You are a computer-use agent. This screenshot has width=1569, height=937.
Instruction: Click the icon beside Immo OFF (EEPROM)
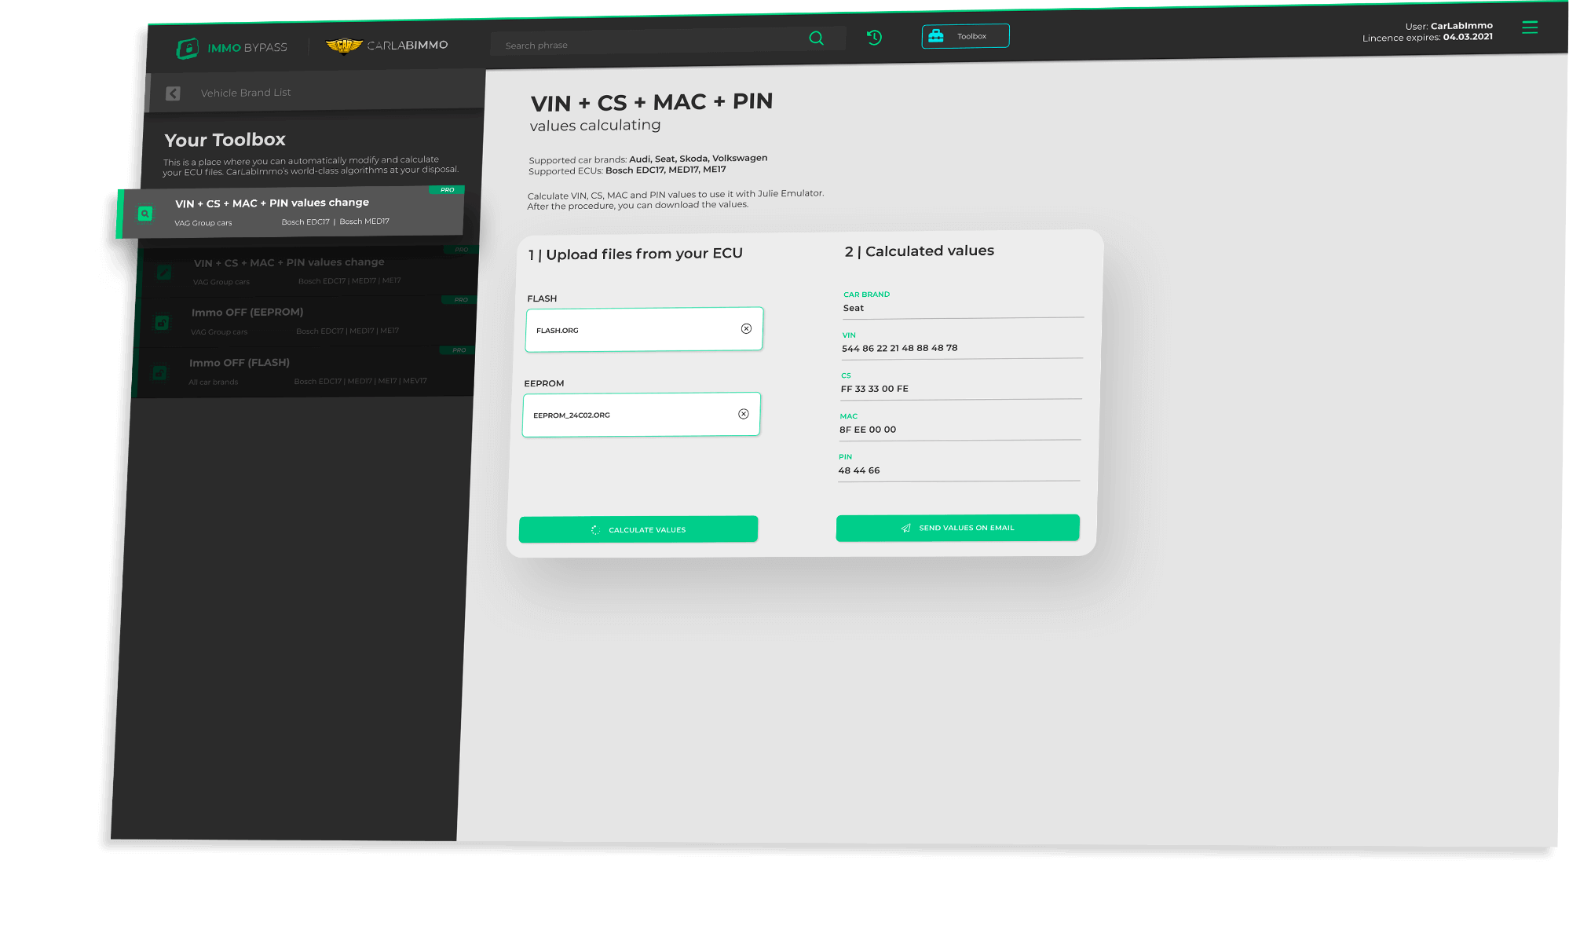click(x=162, y=323)
